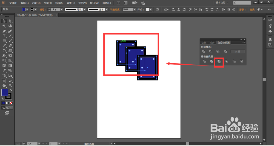Open the stroke color dropdown in control bar
The height and width of the screenshot is (146, 274).
35,10
